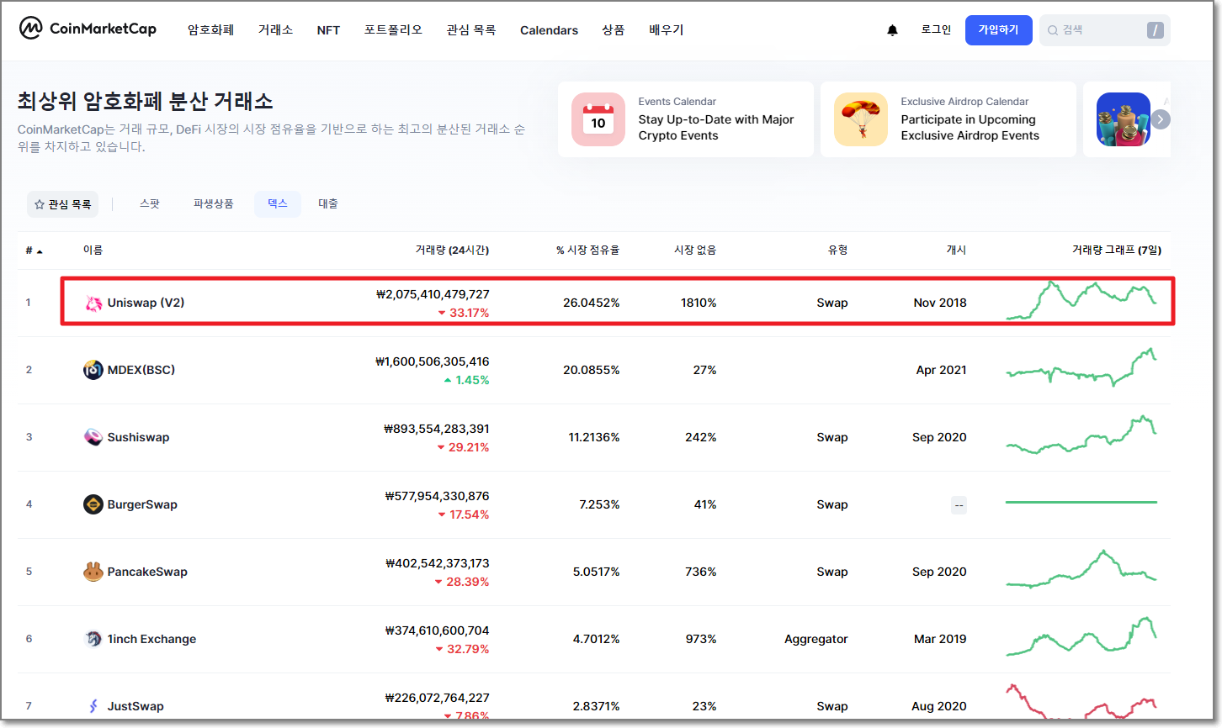Image resolution: width=1222 pixels, height=728 pixels.
Task: Sort by 거래량 (24시간) column header
Action: pyautogui.click(x=452, y=251)
